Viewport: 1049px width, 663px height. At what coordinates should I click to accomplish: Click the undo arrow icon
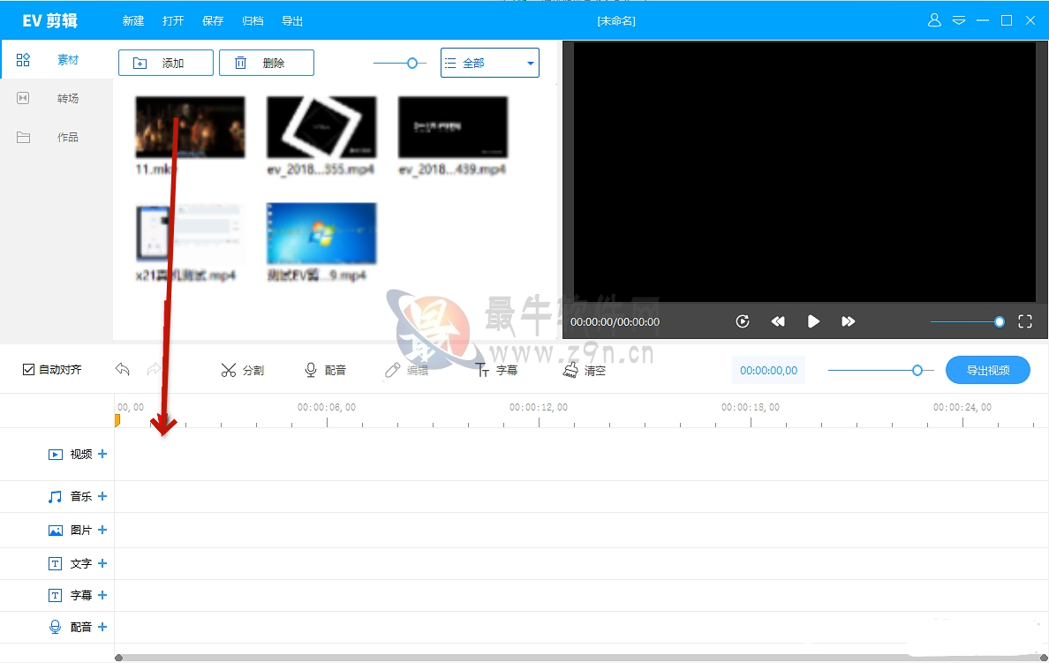(x=123, y=369)
